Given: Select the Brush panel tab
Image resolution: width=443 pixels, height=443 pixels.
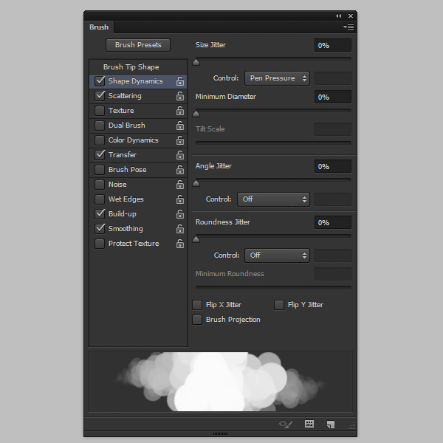Looking at the screenshot, I should (x=99, y=27).
